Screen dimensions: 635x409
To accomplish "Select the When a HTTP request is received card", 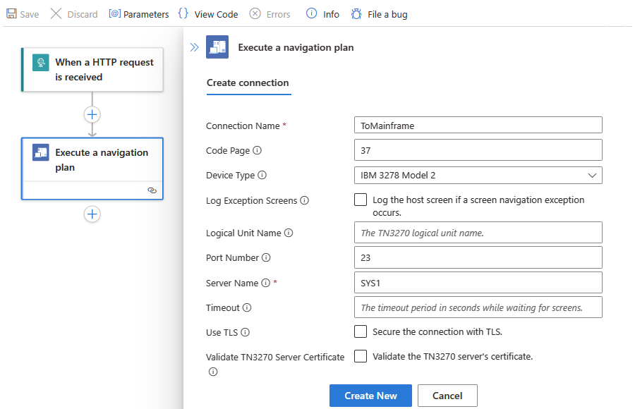I will 92,70.
